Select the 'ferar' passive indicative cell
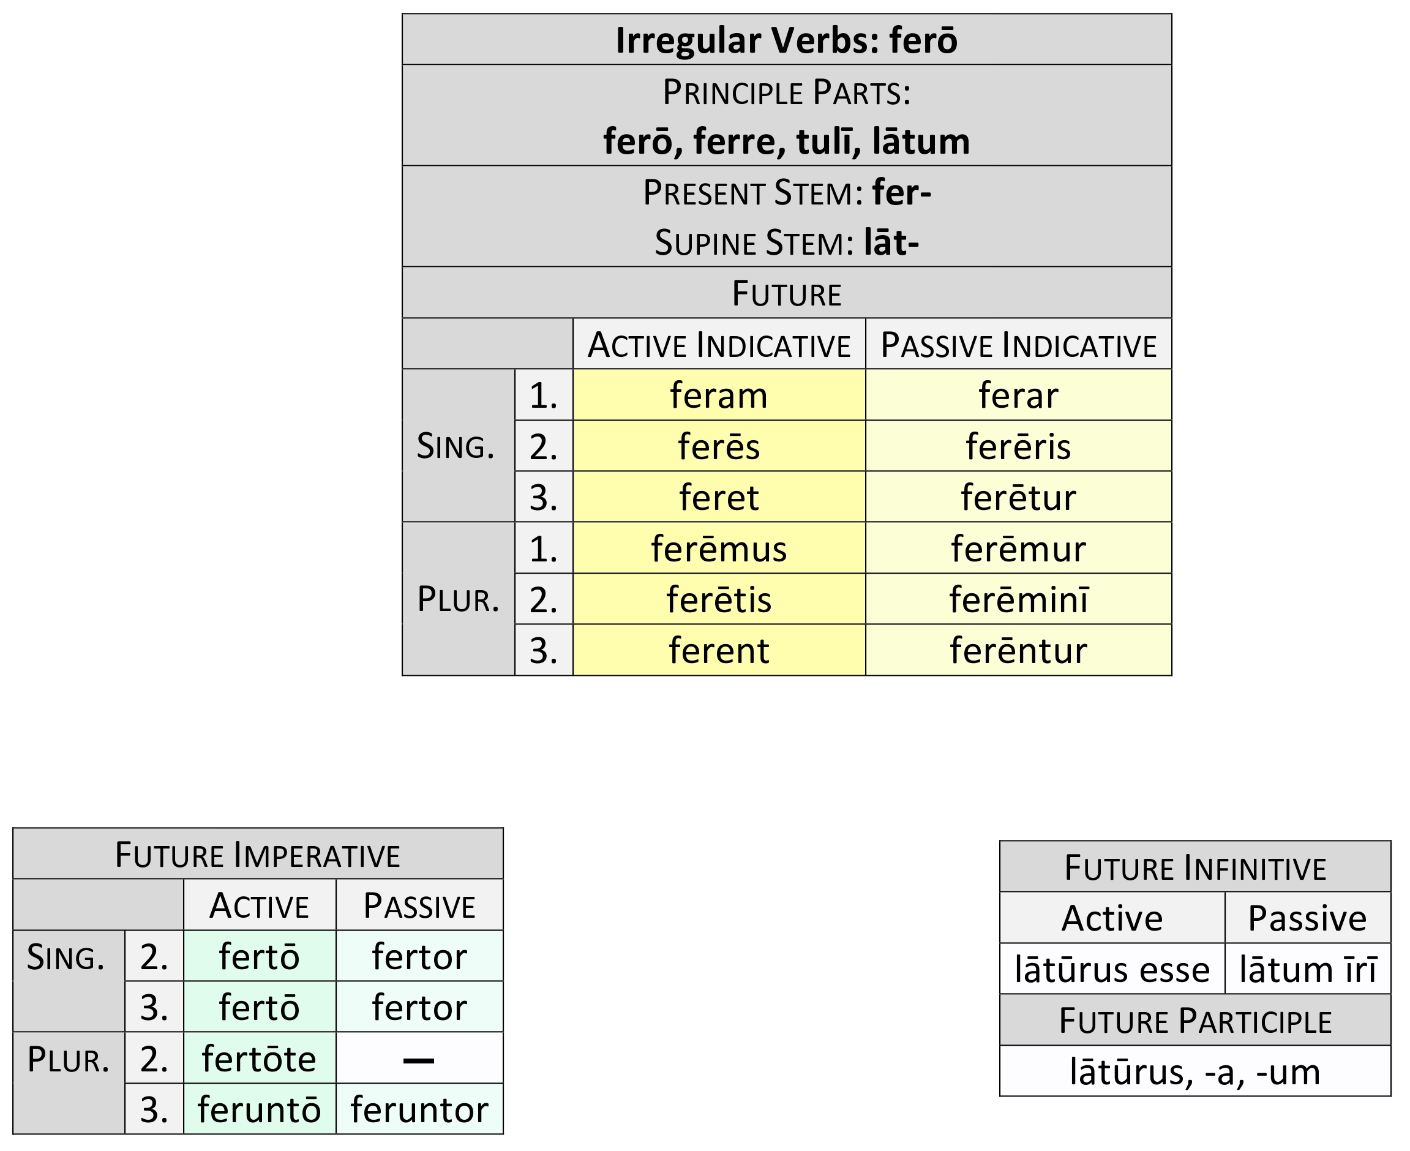1410x1151 pixels. 1018,395
